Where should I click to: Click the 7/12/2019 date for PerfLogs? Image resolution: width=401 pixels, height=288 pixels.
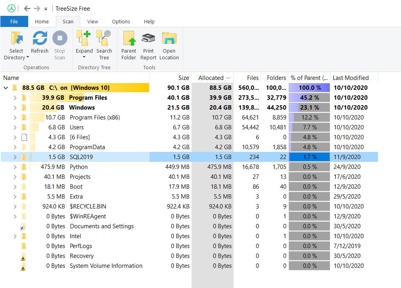(x=347, y=246)
